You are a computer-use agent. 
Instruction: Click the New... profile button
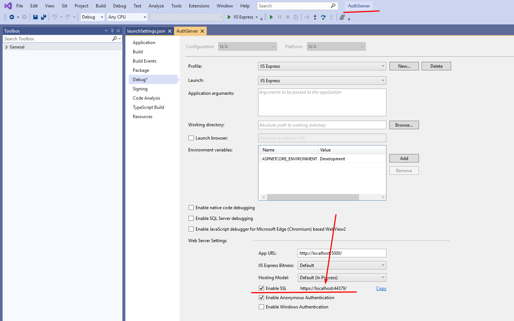404,66
